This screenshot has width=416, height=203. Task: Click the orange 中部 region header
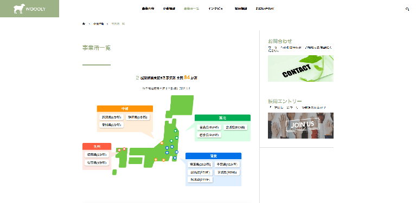point(125,108)
